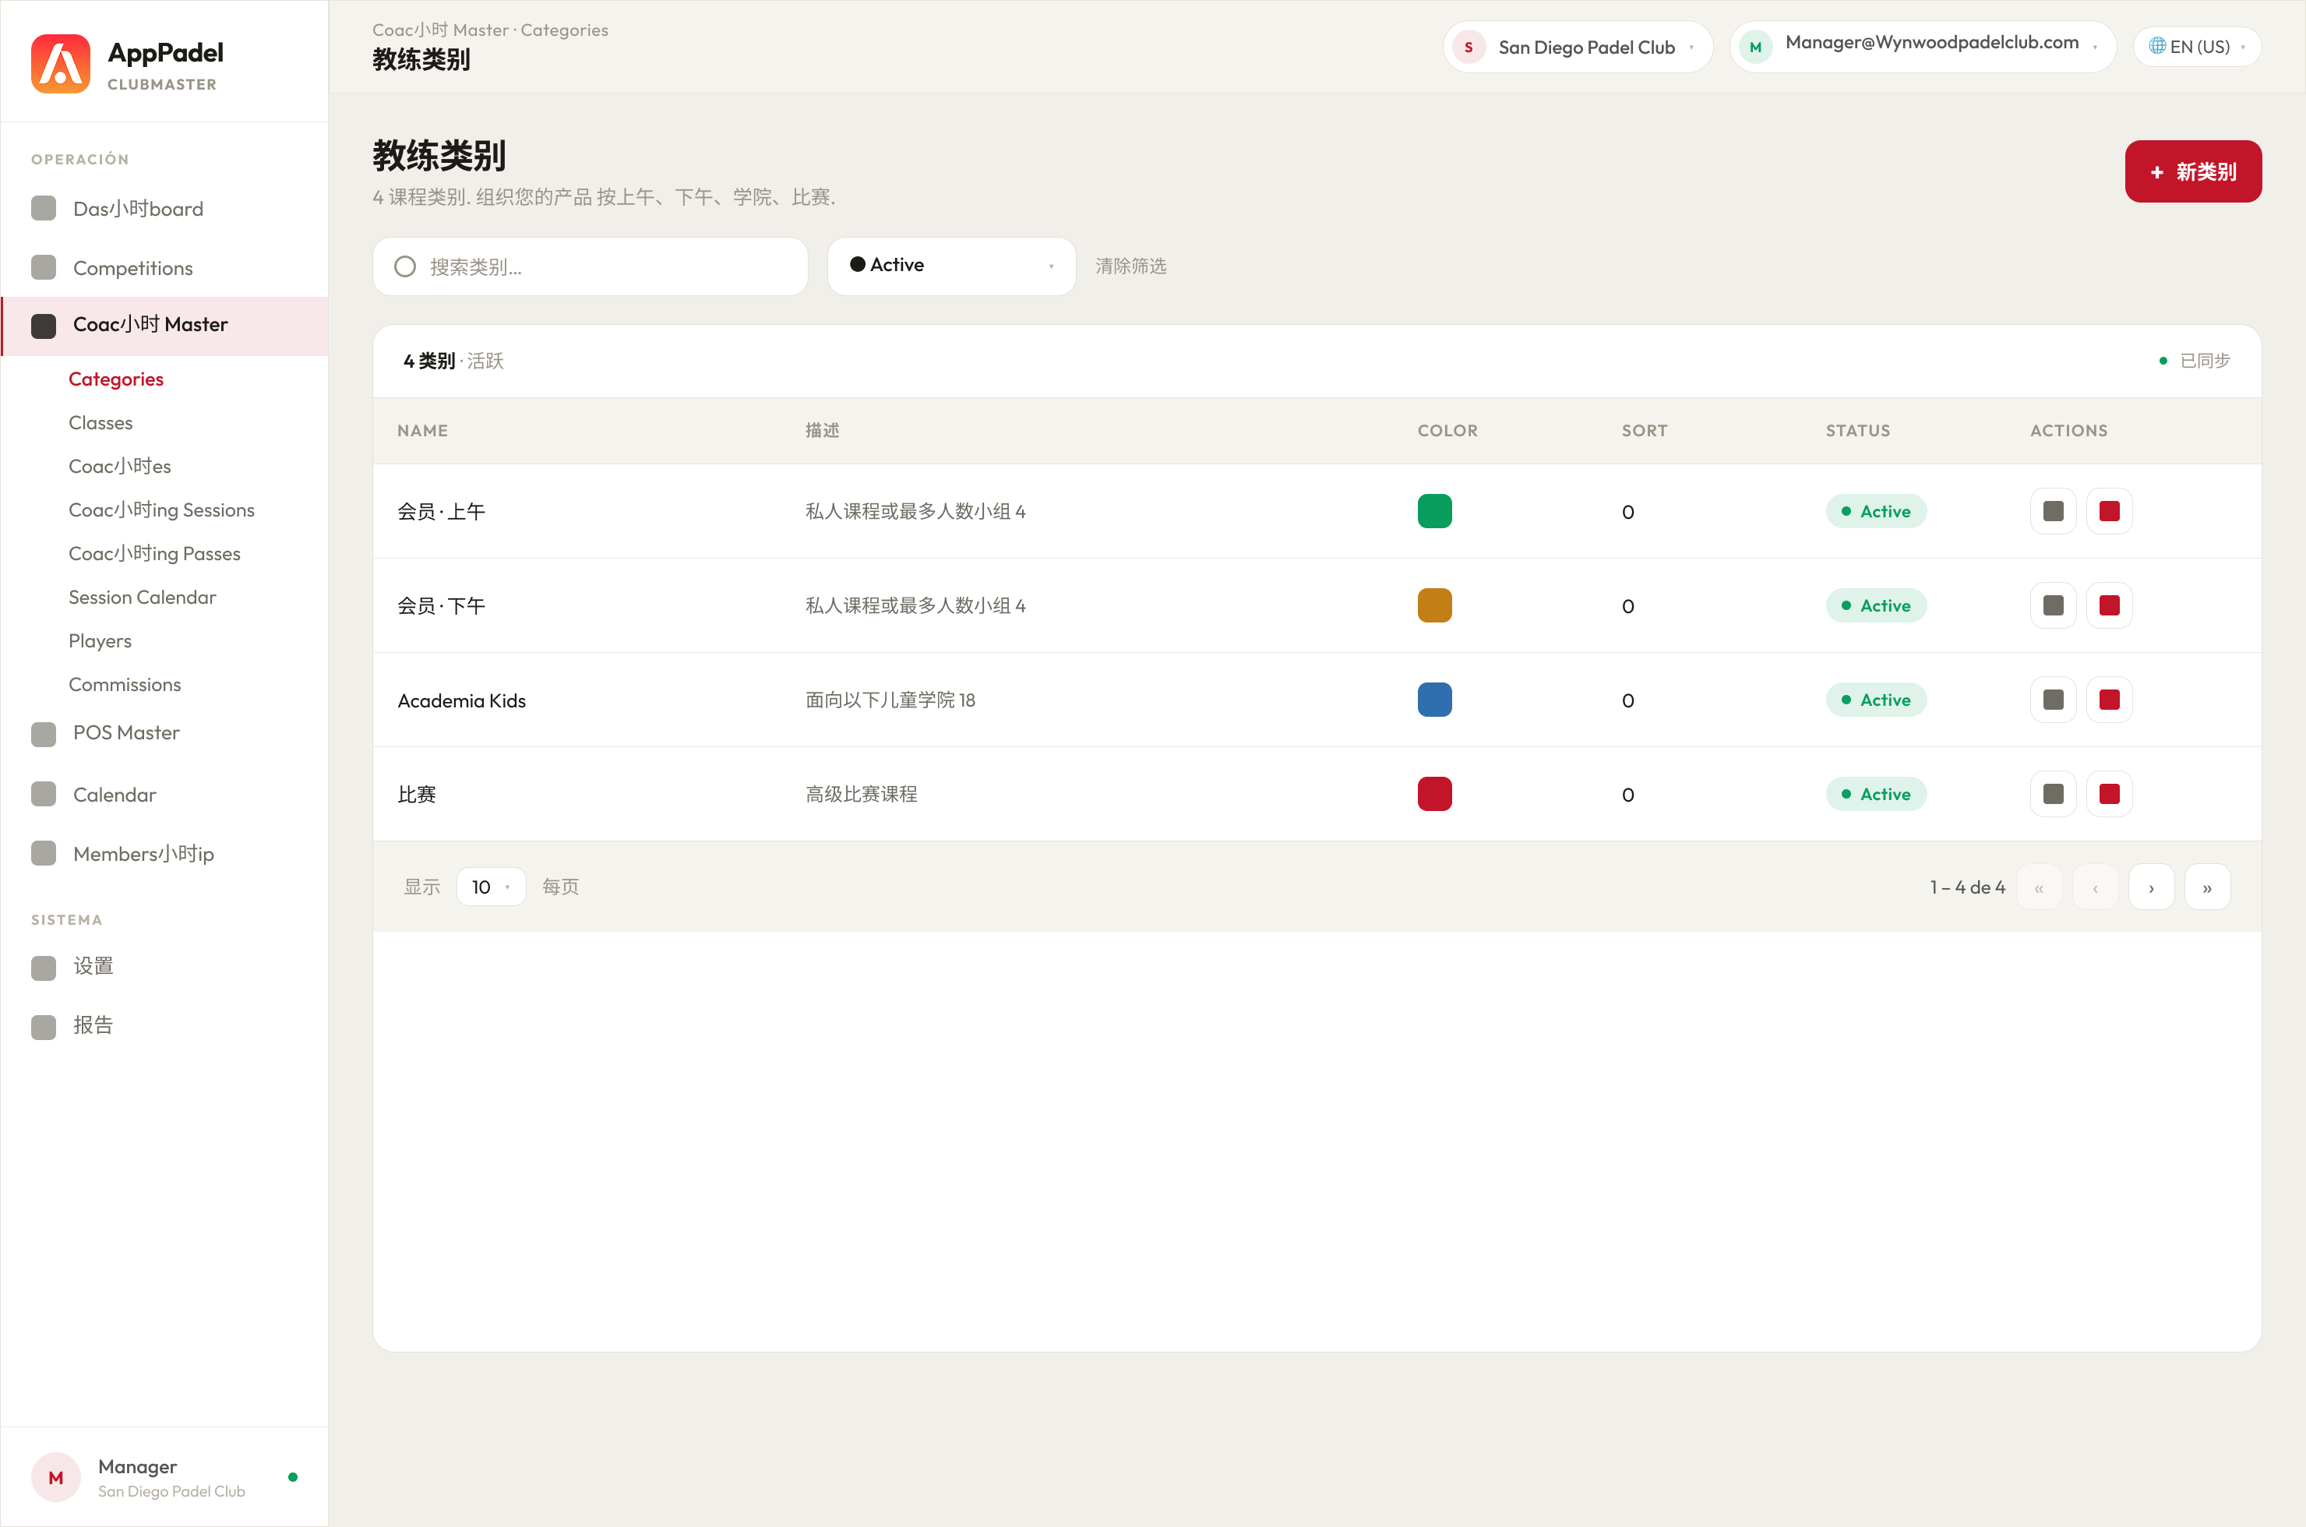Click the red color swatch for 比赛

[x=1434, y=794]
